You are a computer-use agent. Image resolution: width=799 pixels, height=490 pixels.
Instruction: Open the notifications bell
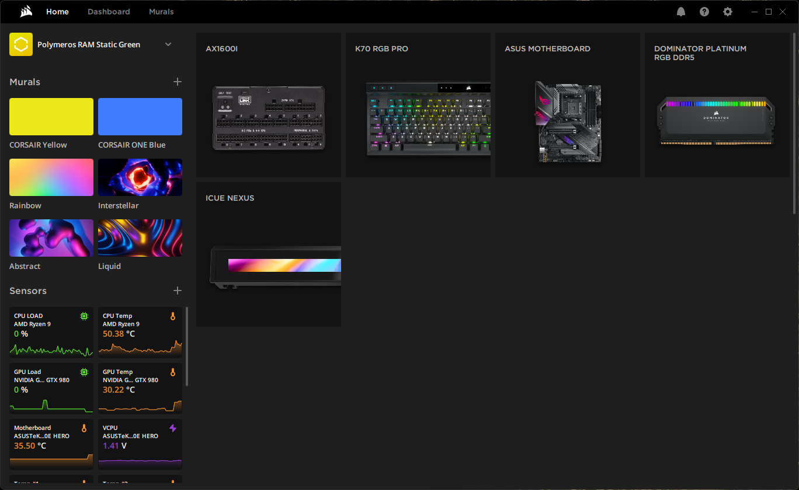(x=681, y=12)
